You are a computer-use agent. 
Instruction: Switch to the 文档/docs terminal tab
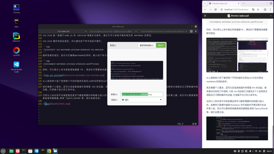pyautogui.click(x=112, y=31)
